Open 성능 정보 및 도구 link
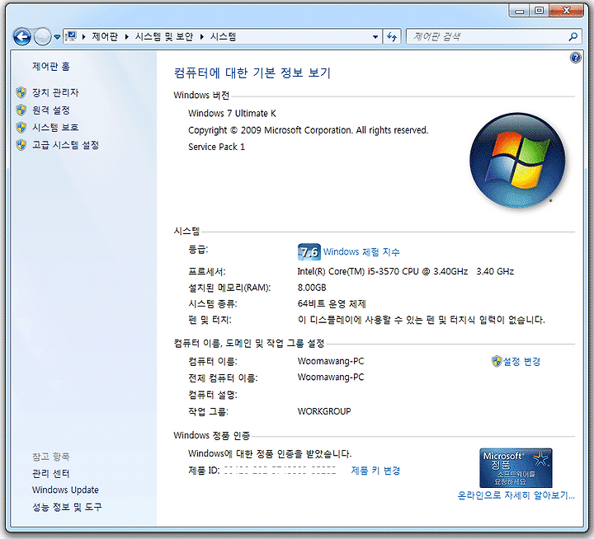 coord(67,507)
